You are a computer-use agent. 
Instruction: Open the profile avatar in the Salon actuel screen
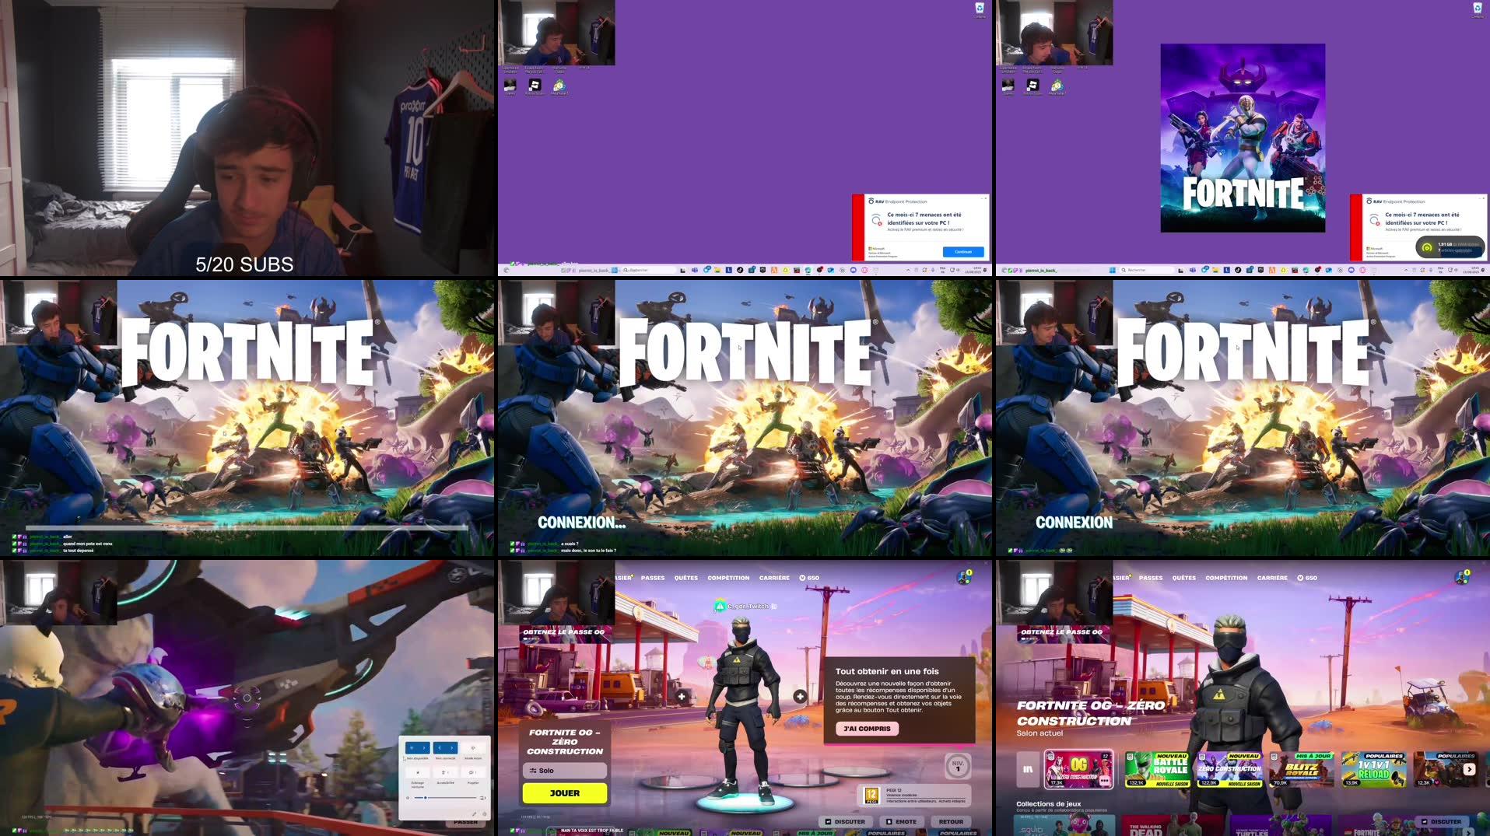[x=1462, y=578]
